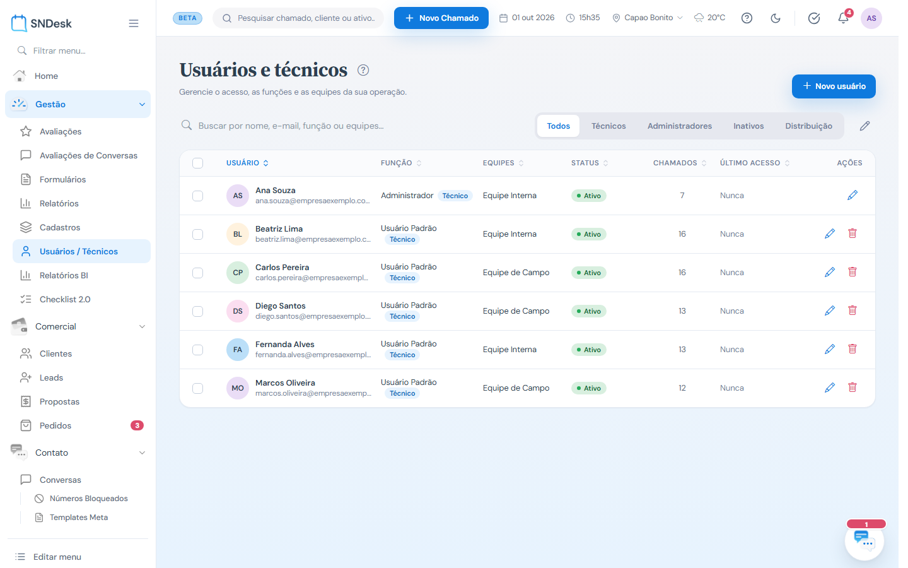908x568 pixels.
Task: Delete user Diego Santos
Action: pos(853,311)
